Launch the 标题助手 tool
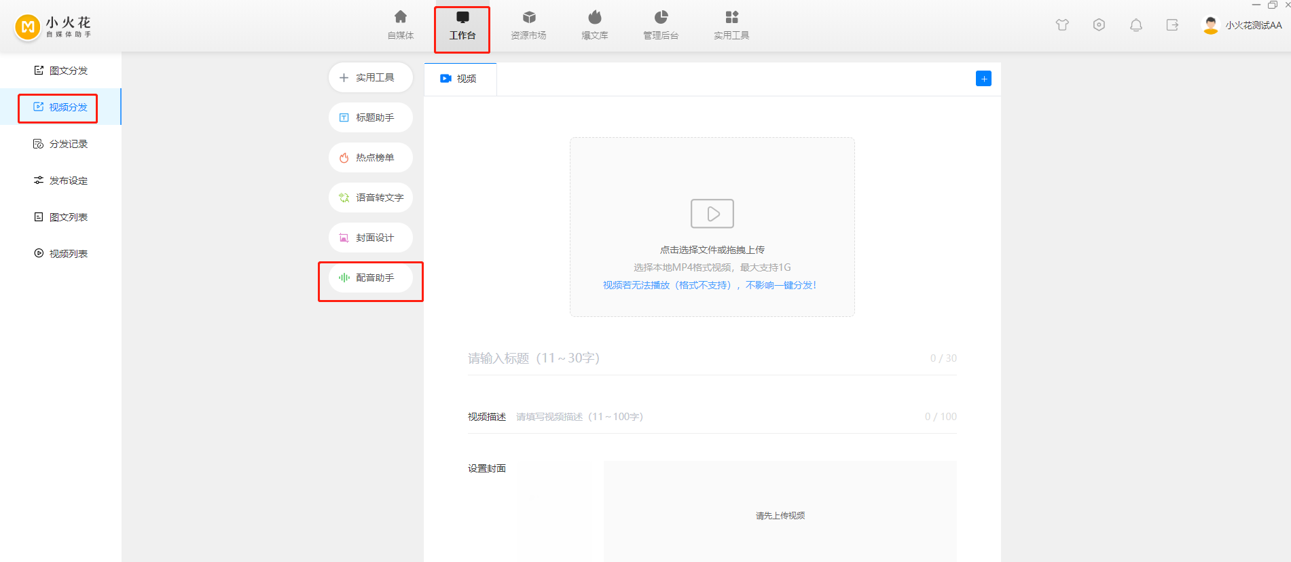The height and width of the screenshot is (562, 1291). coord(371,117)
